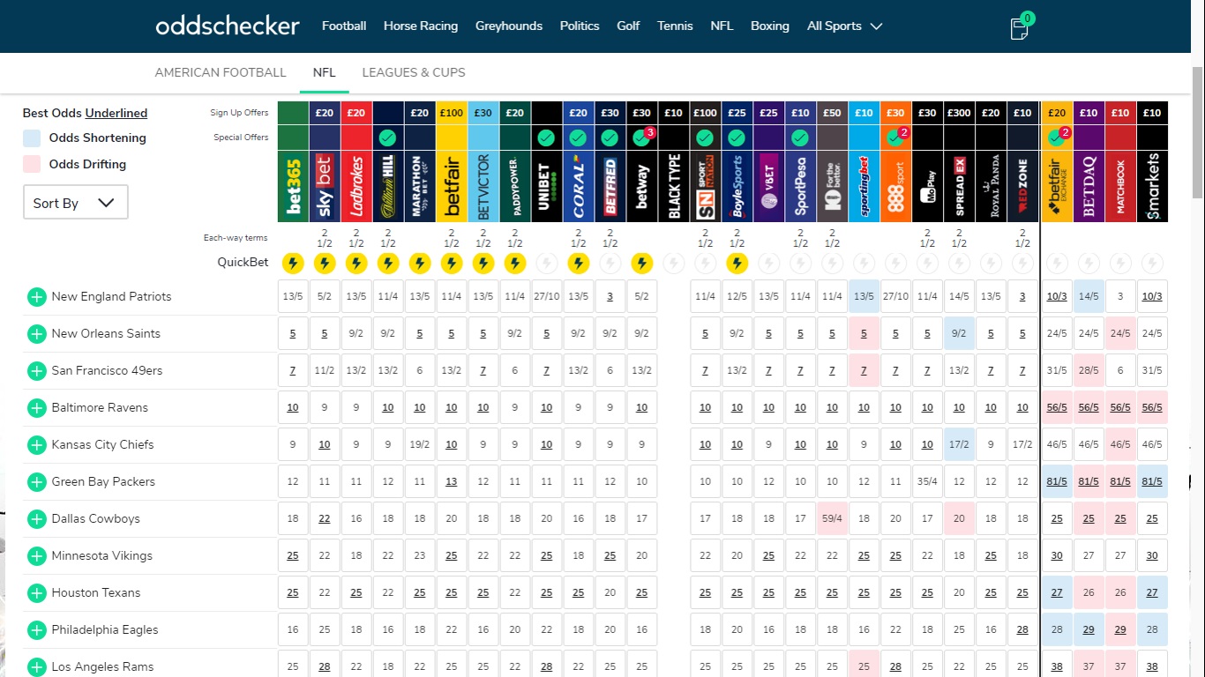
Task: Expand the Kansas City Chiefs row
Action: point(36,445)
